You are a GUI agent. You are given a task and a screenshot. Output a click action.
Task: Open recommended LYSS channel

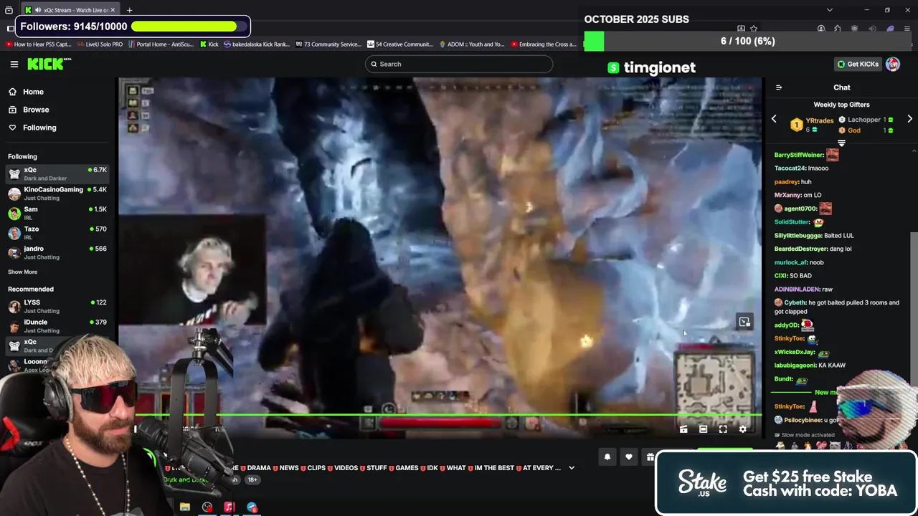[57, 307]
